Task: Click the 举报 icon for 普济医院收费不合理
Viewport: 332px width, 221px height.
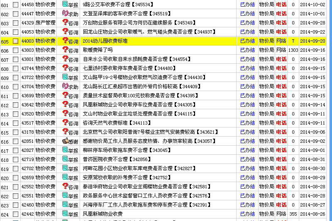Action: click(65, 159)
